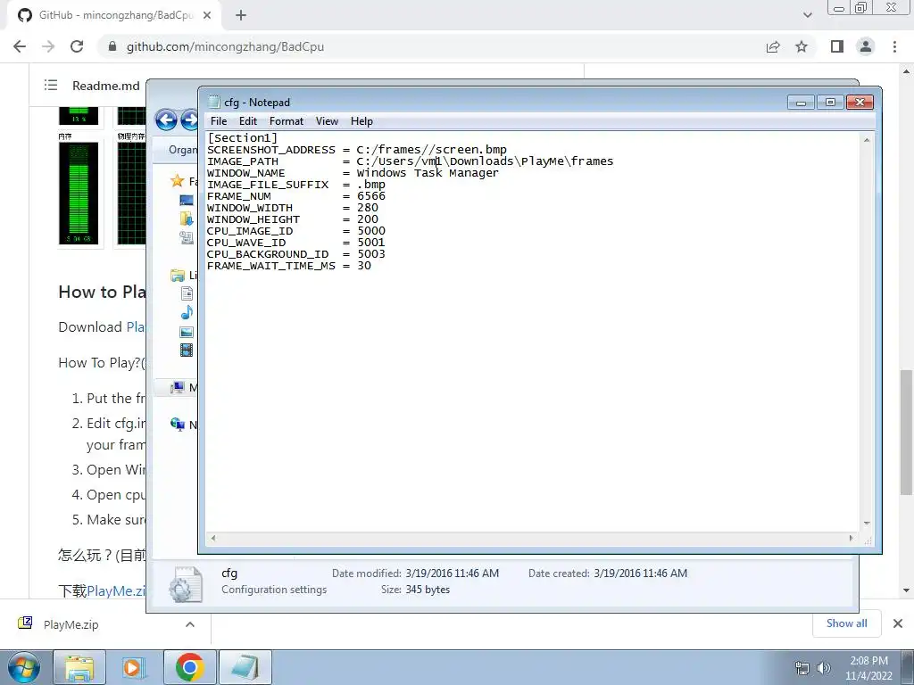914x685 pixels.
Task: Bookmark this page with the star icon
Action: coord(802,46)
